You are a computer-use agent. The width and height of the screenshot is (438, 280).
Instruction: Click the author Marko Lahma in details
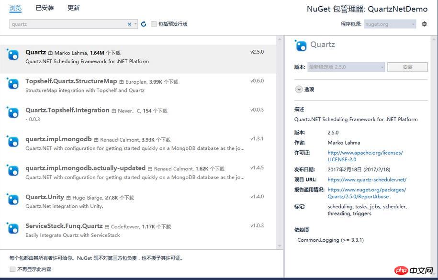click(344, 143)
